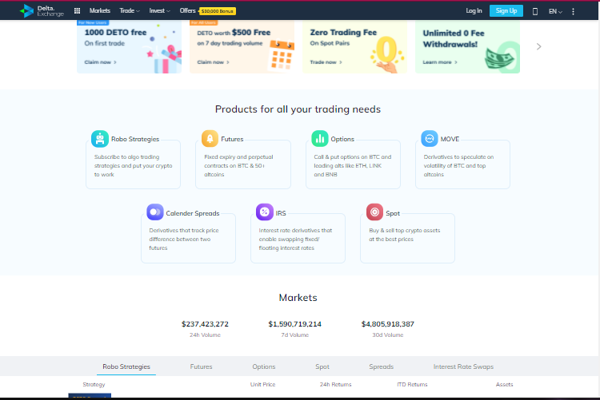Click the Markets section heading
The width and height of the screenshot is (600, 400).
point(298,297)
